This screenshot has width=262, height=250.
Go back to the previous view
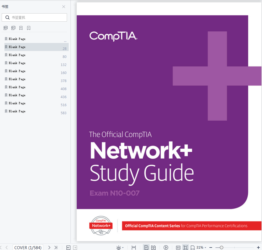click(x=68, y=248)
